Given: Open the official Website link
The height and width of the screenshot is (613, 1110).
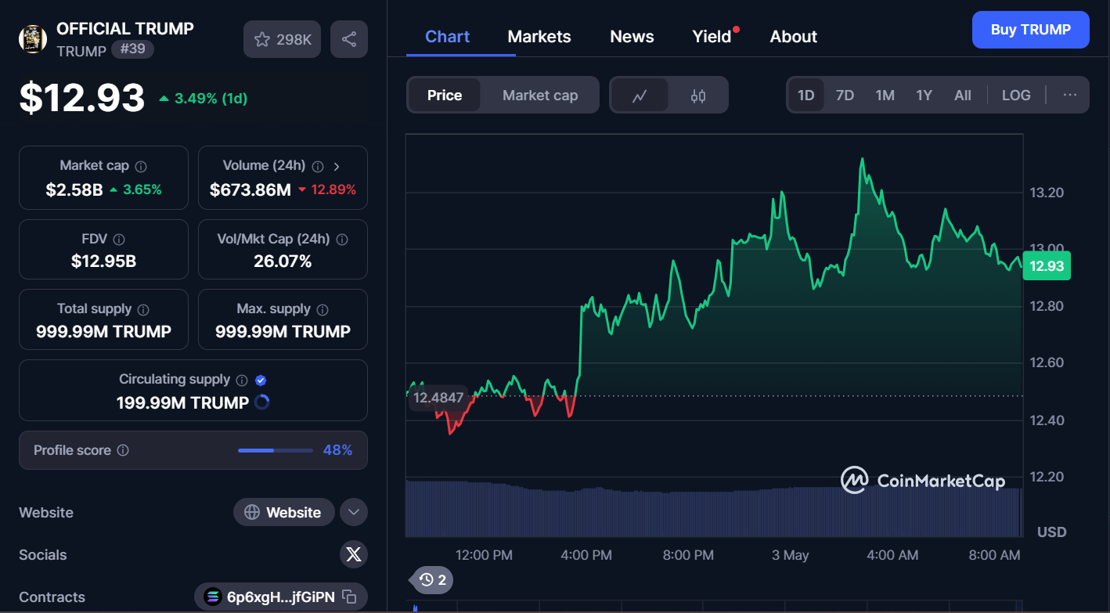Looking at the screenshot, I should 283,513.
